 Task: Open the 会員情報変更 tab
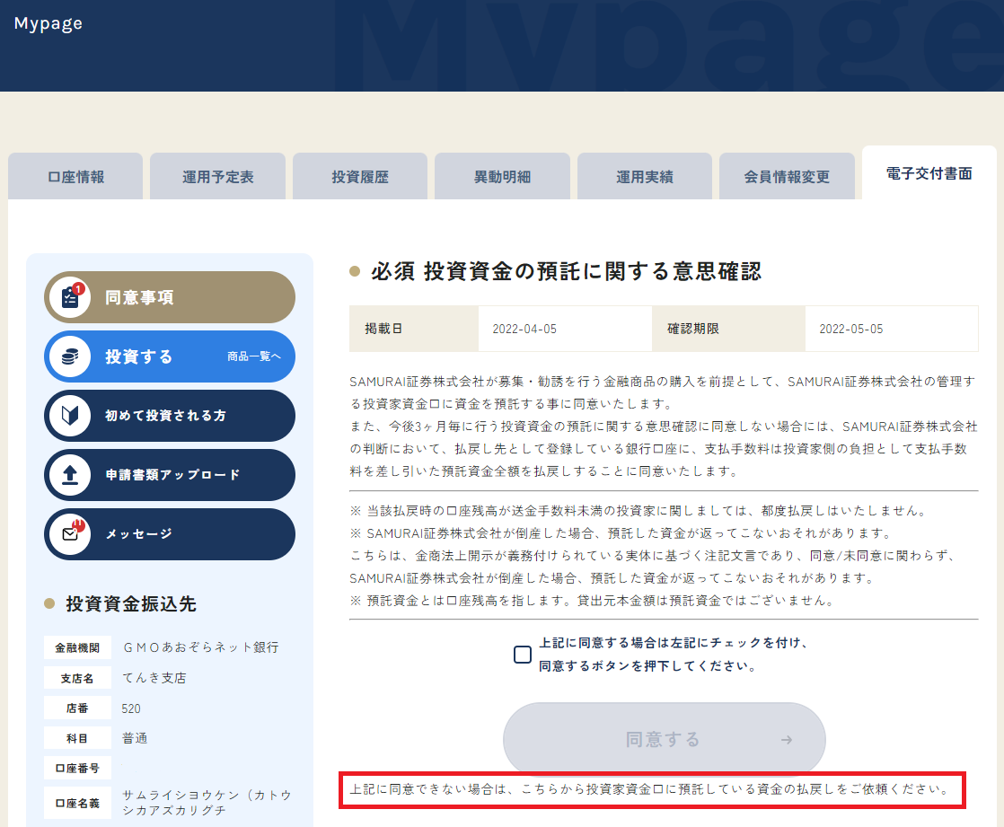click(787, 177)
